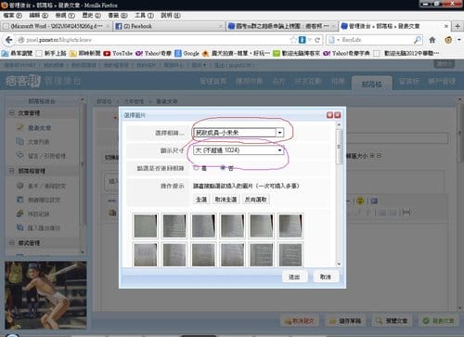The height and width of the screenshot is (337, 464).
Task: Click the 取消 button in dialog
Action: (x=326, y=277)
